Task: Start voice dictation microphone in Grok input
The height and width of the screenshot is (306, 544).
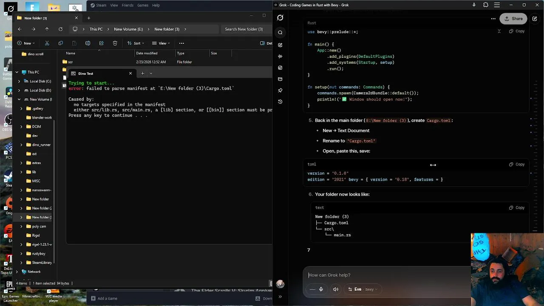Action: (x=321, y=289)
